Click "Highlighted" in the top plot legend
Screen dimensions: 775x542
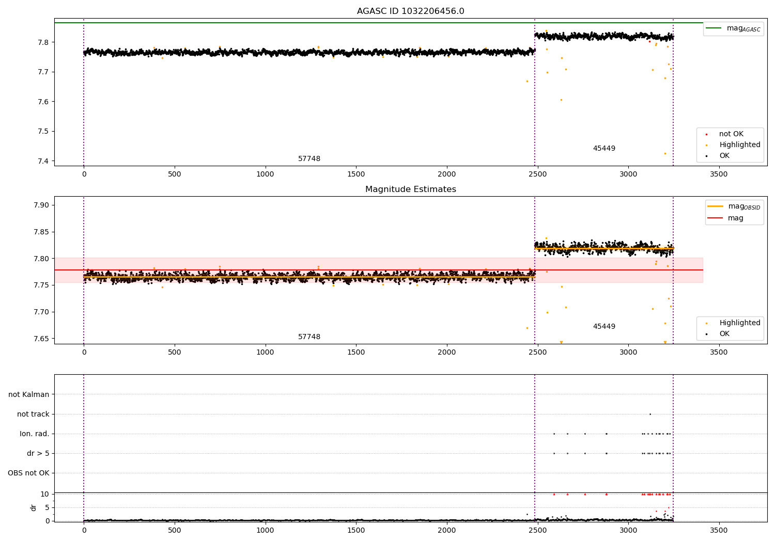click(x=740, y=145)
